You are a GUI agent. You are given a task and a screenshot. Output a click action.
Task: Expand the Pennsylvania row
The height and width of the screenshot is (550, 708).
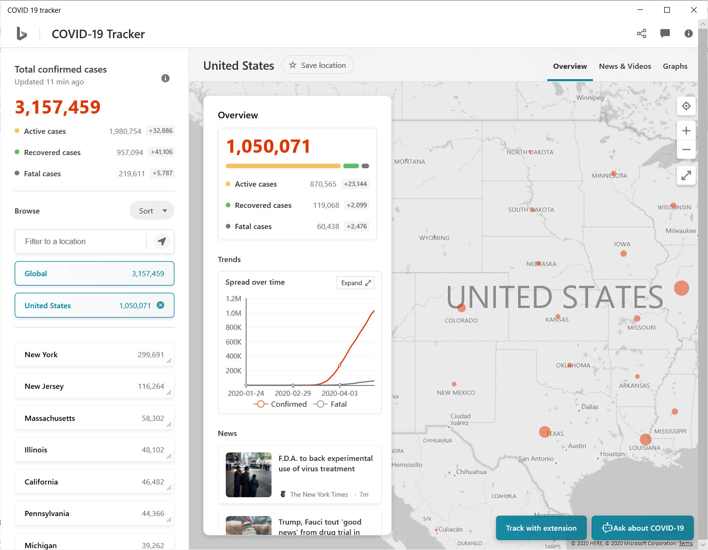point(94,513)
